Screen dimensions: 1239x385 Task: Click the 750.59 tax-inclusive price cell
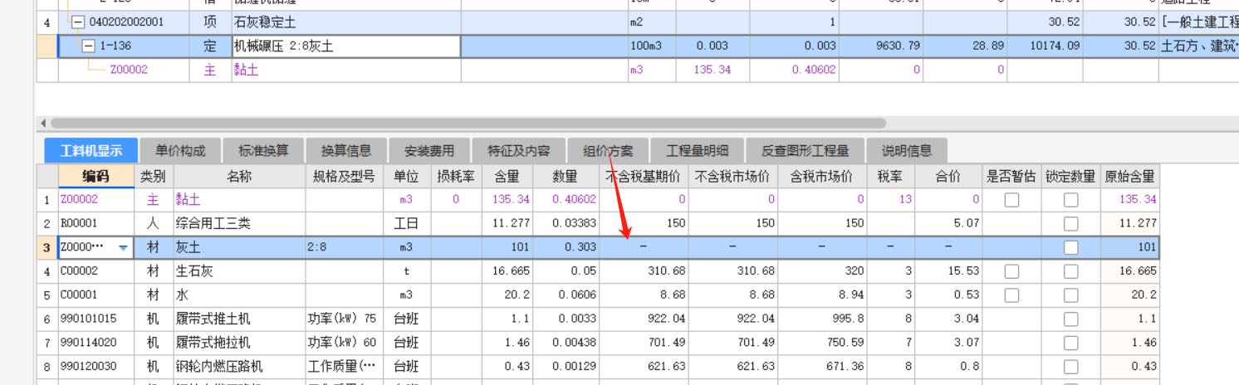click(x=822, y=343)
